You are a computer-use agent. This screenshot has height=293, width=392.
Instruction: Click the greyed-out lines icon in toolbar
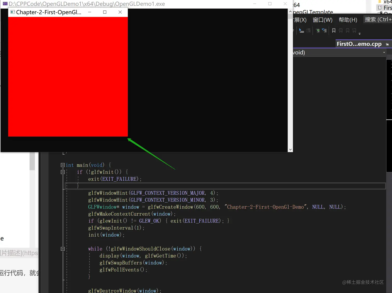coord(308,31)
